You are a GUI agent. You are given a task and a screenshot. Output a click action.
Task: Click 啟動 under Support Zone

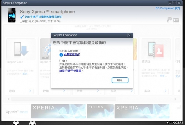coord(20,91)
